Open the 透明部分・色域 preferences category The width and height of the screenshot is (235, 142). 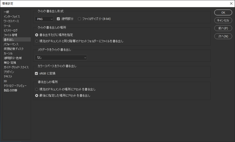pyautogui.click(x=13, y=58)
